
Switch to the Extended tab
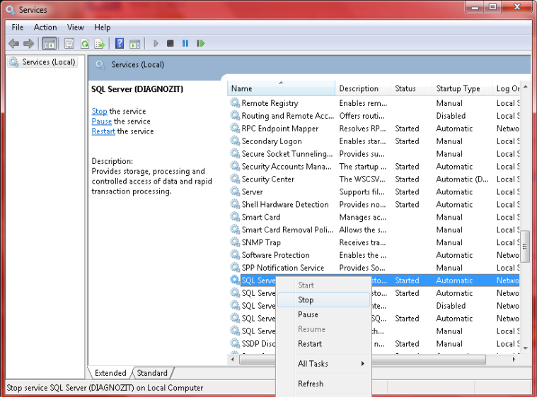tap(110, 373)
